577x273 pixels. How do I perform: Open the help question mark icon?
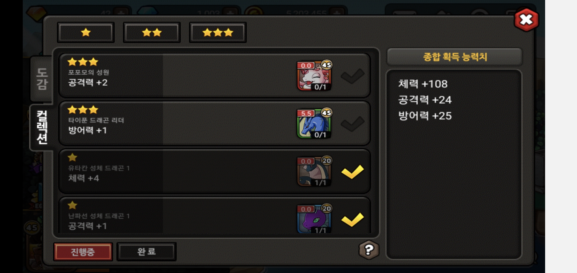pyautogui.click(x=369, y=250)
